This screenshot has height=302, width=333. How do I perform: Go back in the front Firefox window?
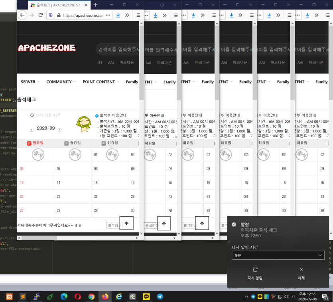tap(22, 15)
